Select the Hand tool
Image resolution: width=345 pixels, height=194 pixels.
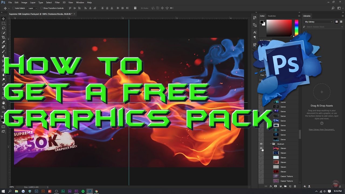point(4,103)
